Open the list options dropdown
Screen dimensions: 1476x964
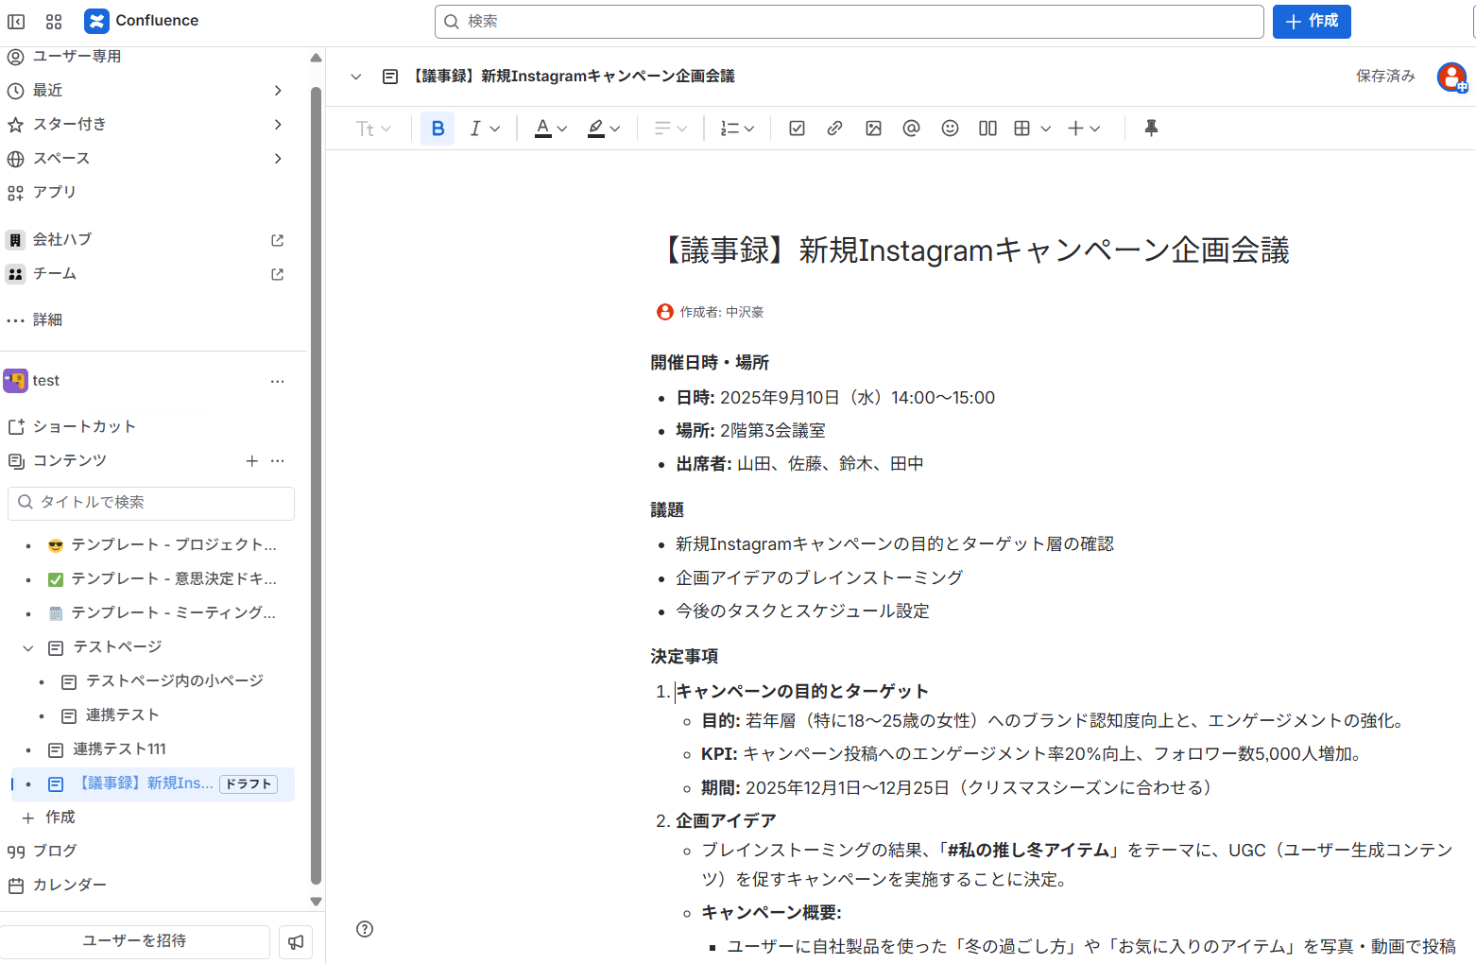click(x=737, y=129)
